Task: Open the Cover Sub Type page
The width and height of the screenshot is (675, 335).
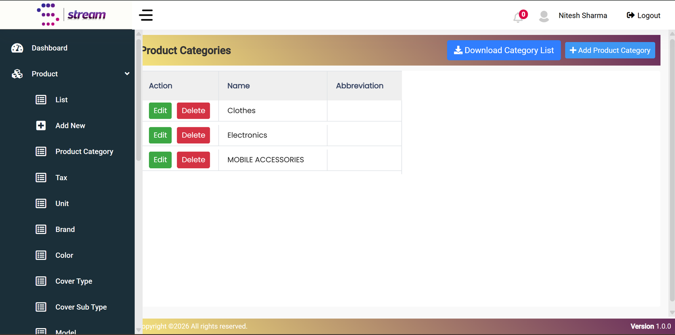Action: pos(81,307)
